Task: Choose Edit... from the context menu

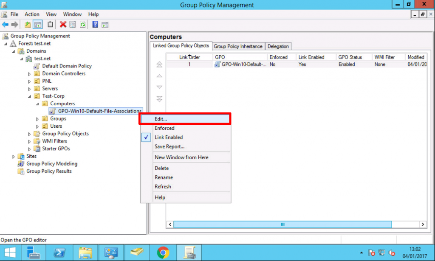Action: coord(161,119)
